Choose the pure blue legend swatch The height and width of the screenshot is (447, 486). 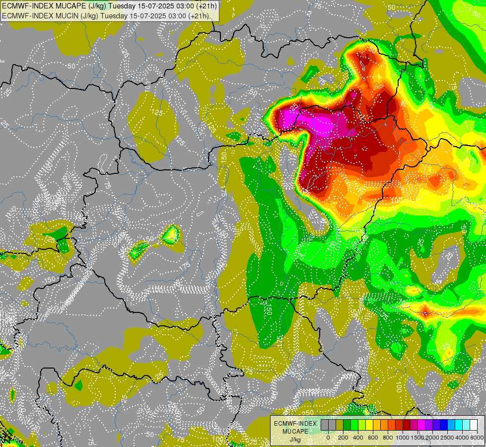(444, 425)
